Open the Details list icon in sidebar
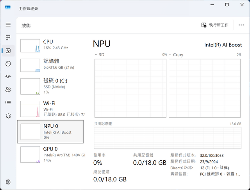Viewport: 250px width, 190px height. 8,102
